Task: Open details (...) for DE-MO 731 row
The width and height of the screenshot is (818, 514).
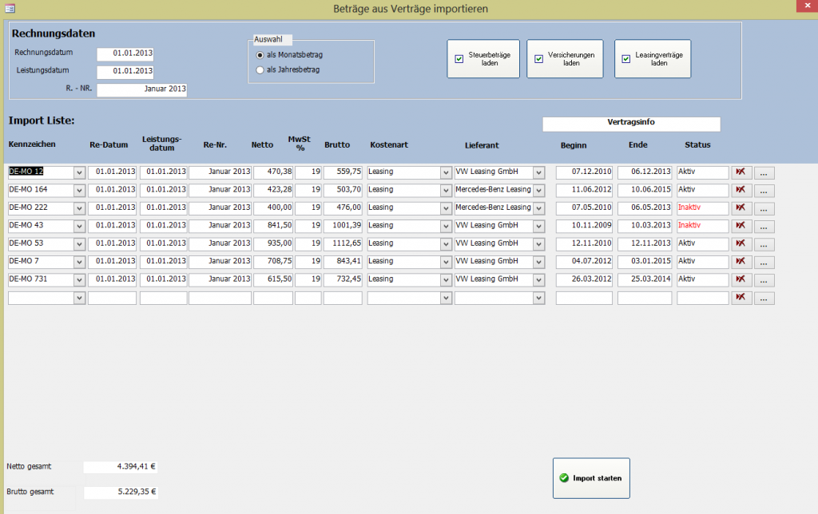Action: point(764,280)
